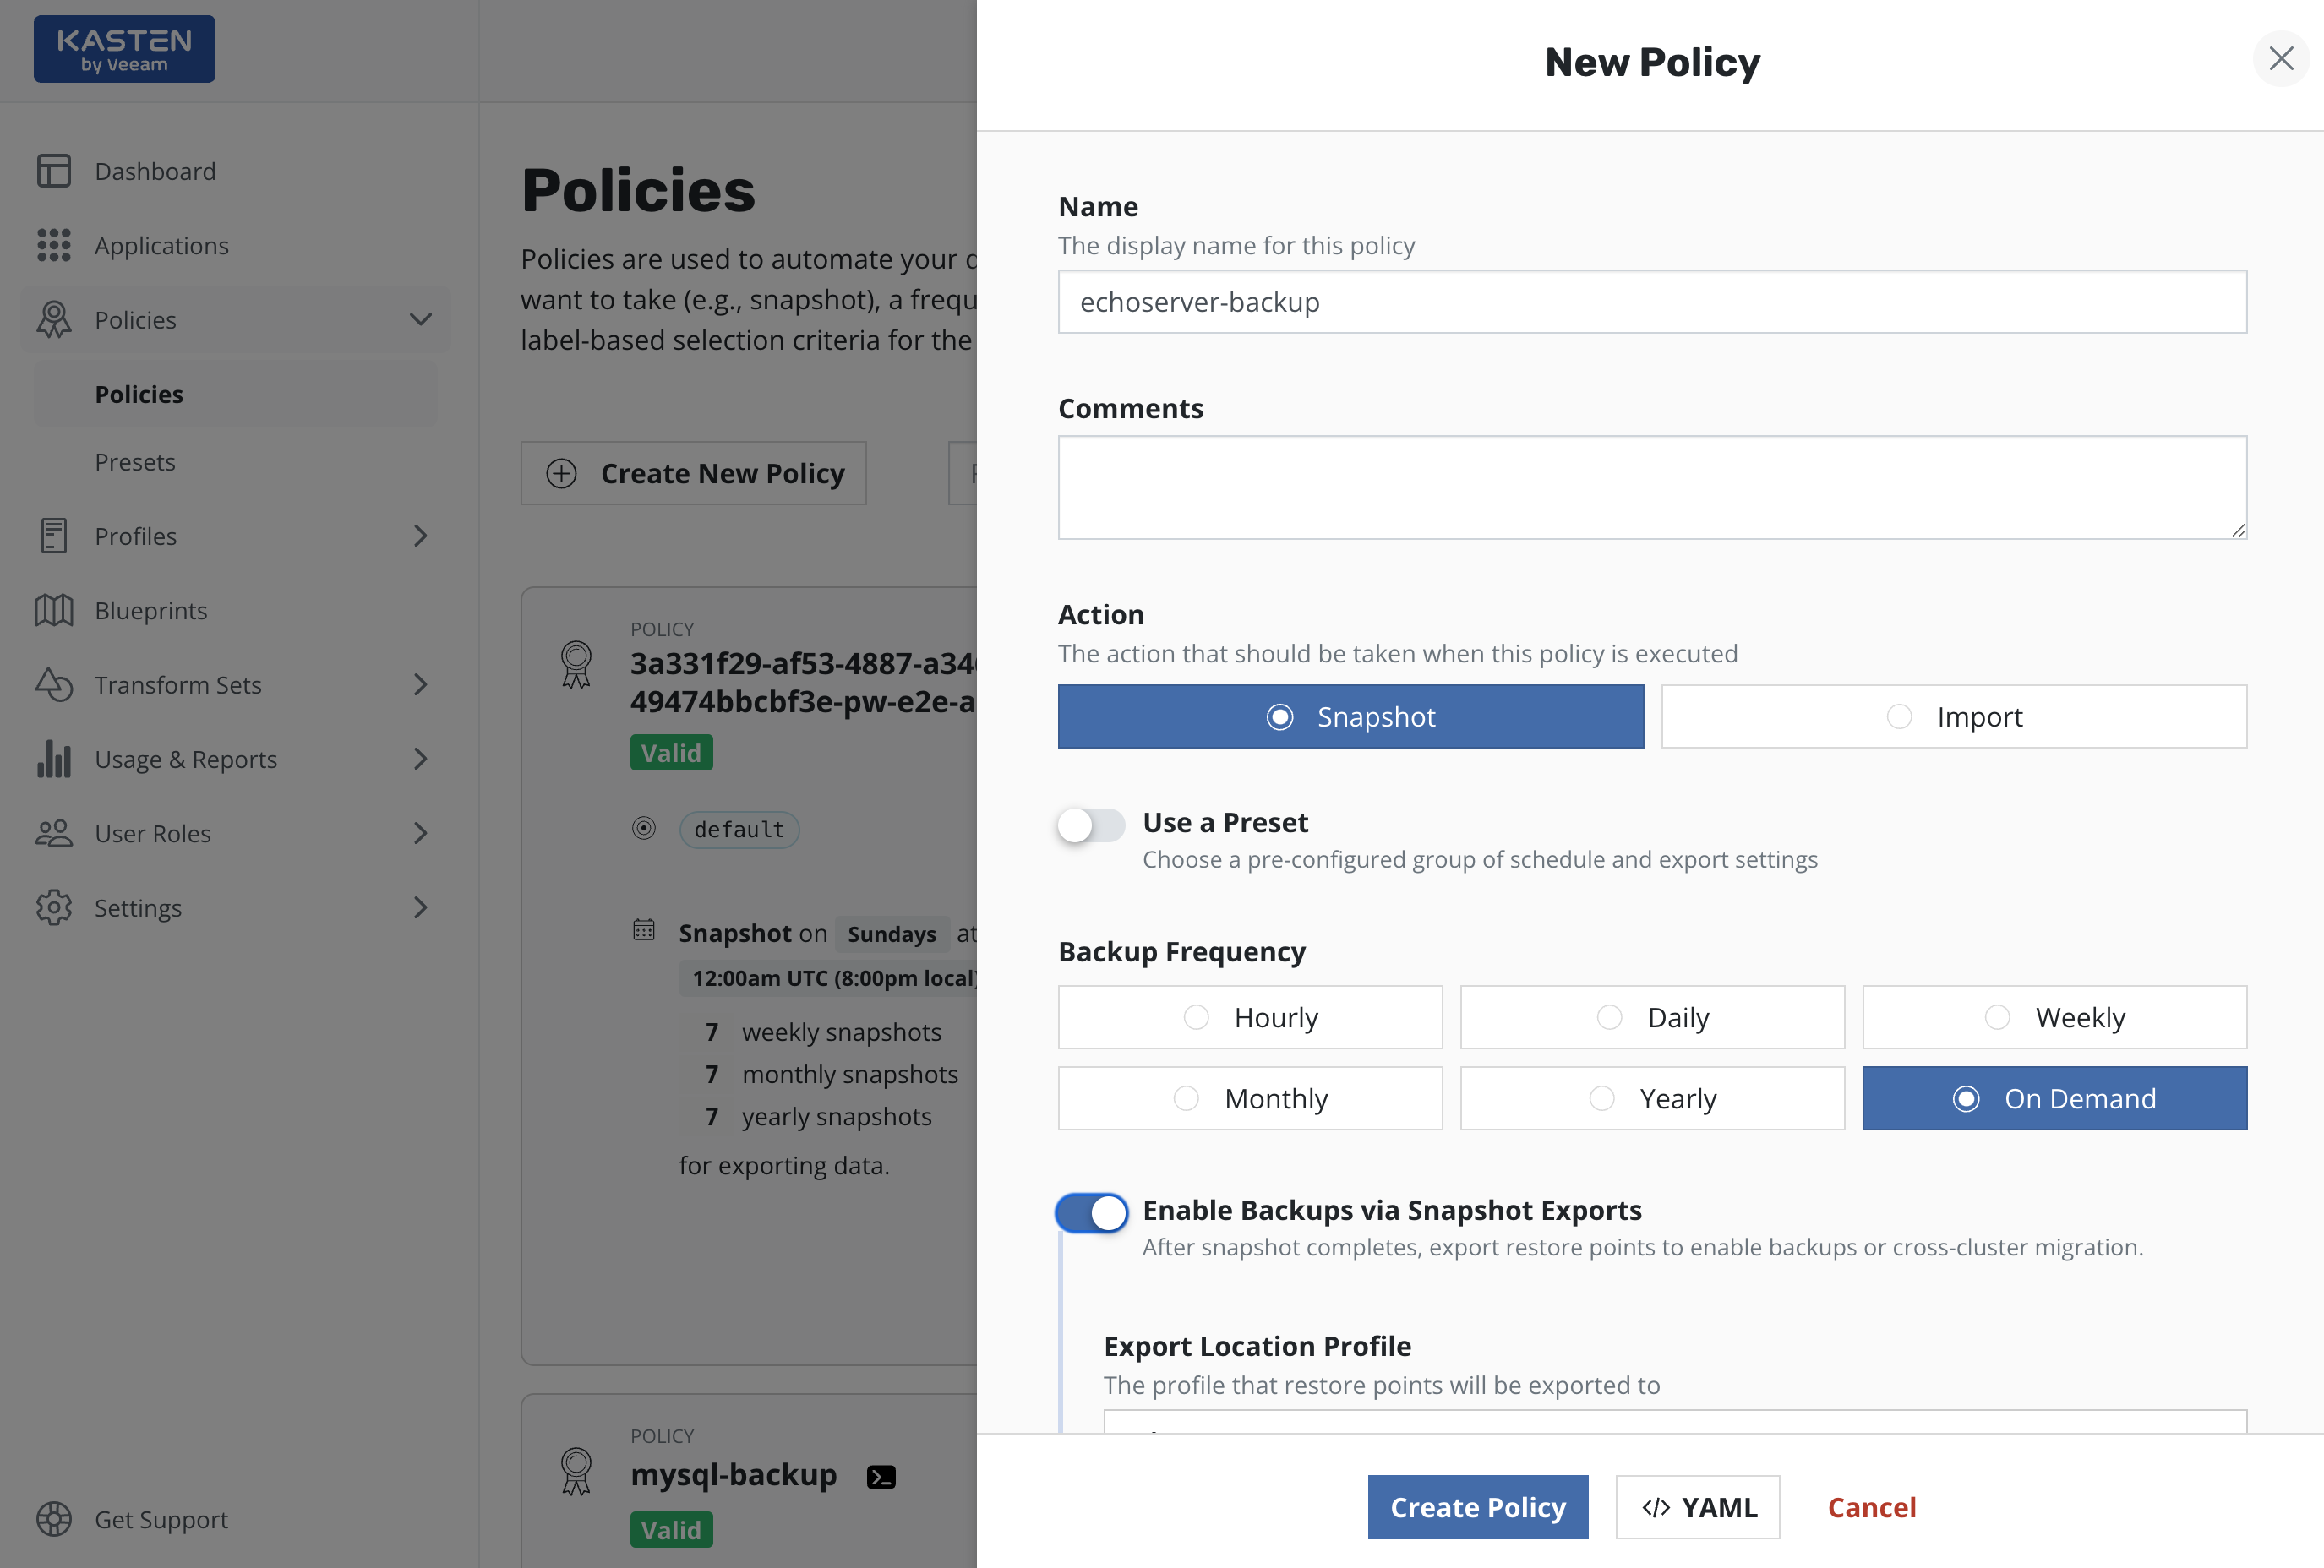Click the Settings gear icon in sidebar

point(54,908)
